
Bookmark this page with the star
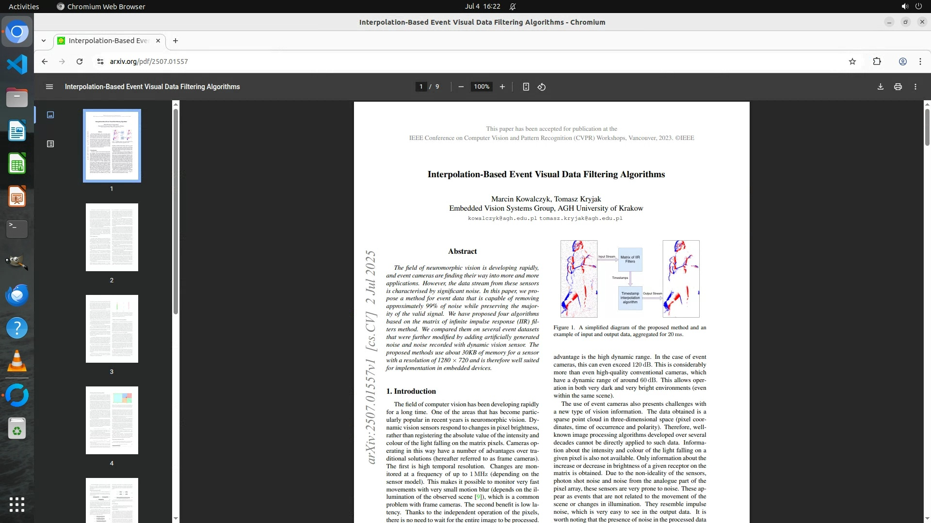click(852, 62)
